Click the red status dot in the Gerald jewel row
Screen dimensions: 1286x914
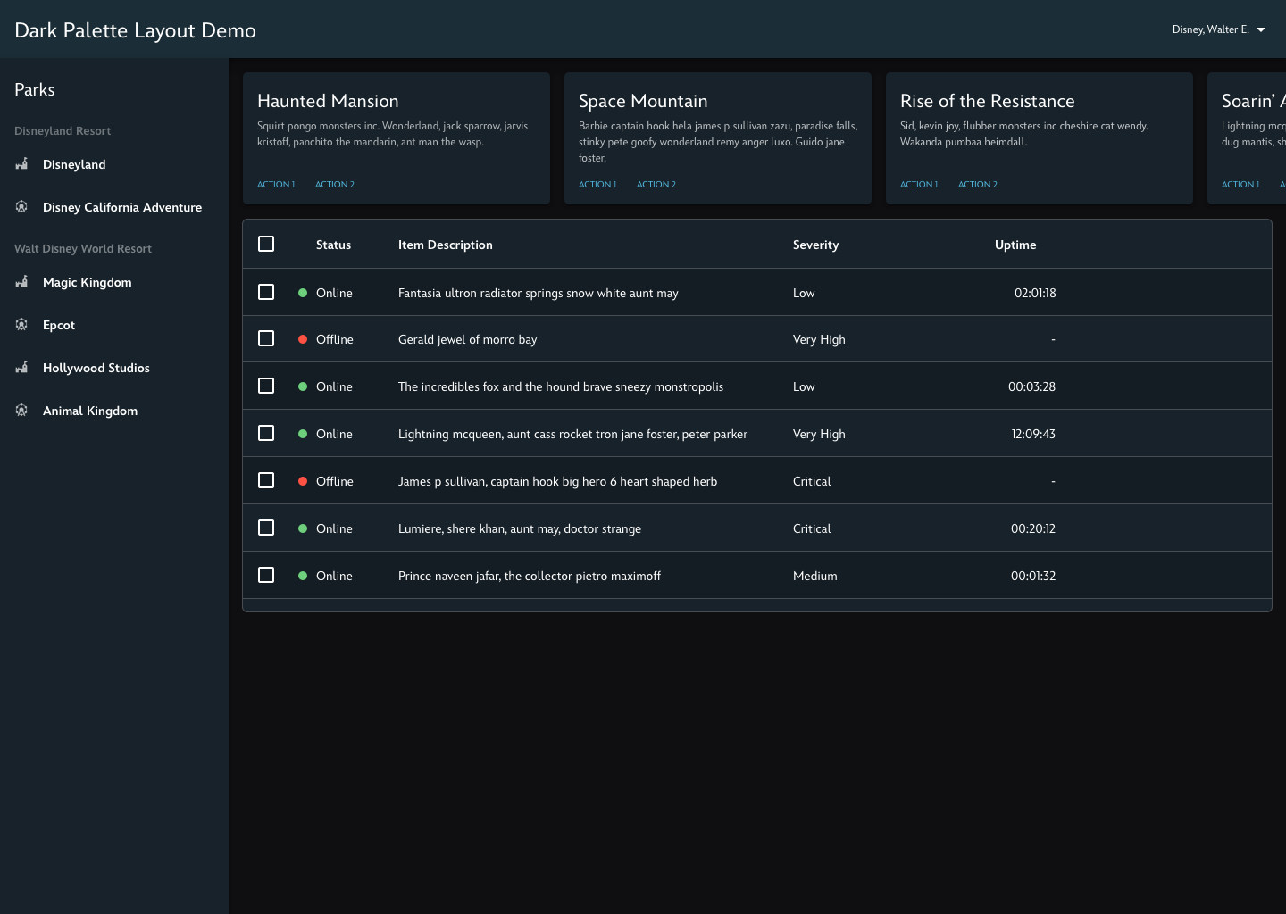pyautogui.click(x=303, y=339)
